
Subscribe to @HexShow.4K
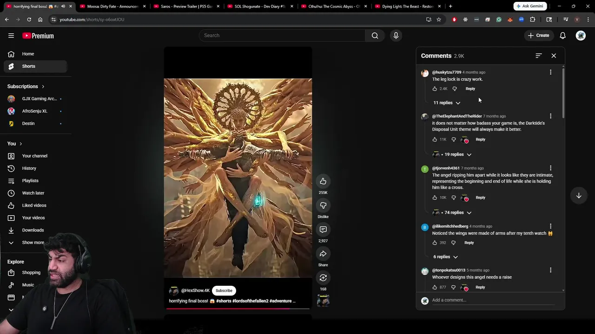[224, 290]
